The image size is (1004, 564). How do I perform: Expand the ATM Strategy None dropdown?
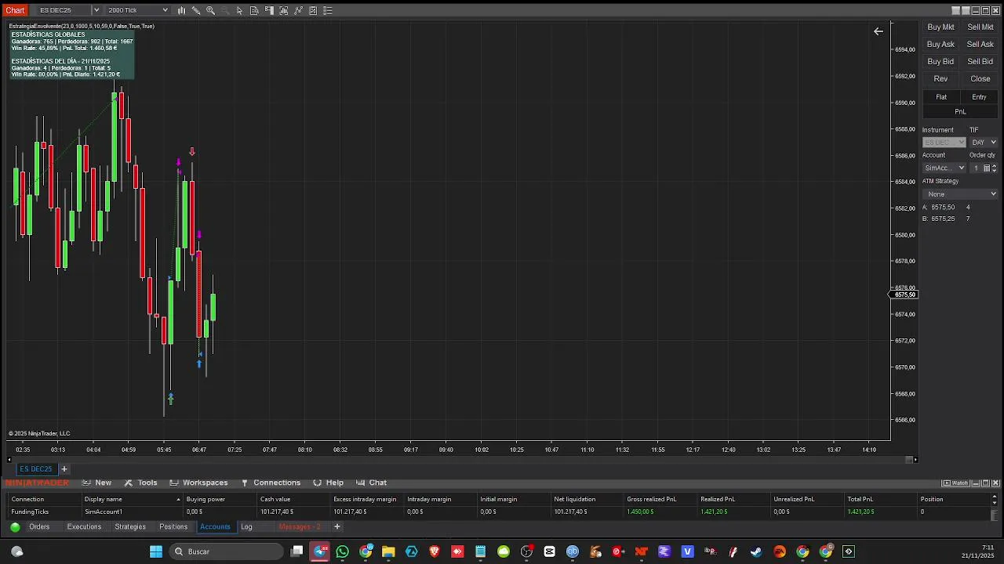pos(960,194)
